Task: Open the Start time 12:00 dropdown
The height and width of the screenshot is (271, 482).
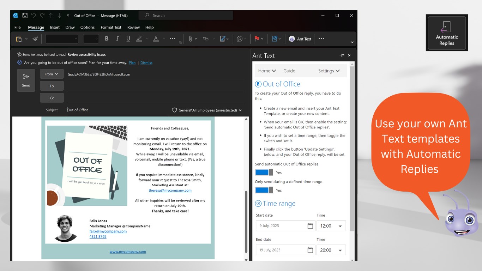Action: 331,226
